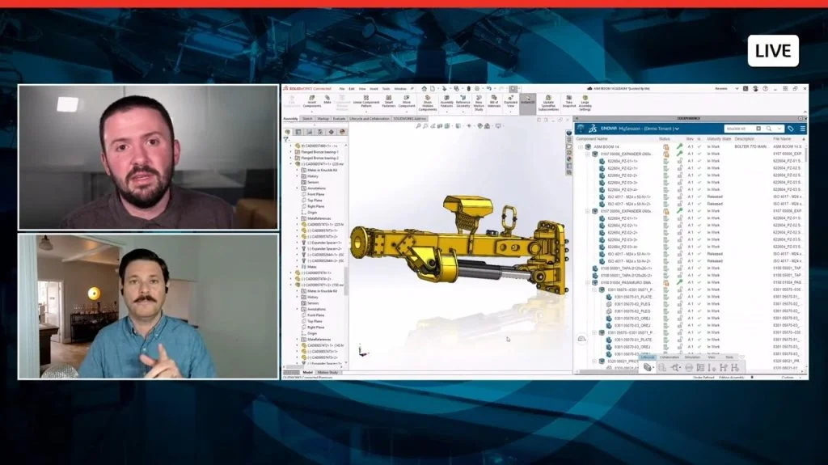The image size is (828, 465).
Task: Click Take Snapshot in ribbon
Action: point(568,101)
